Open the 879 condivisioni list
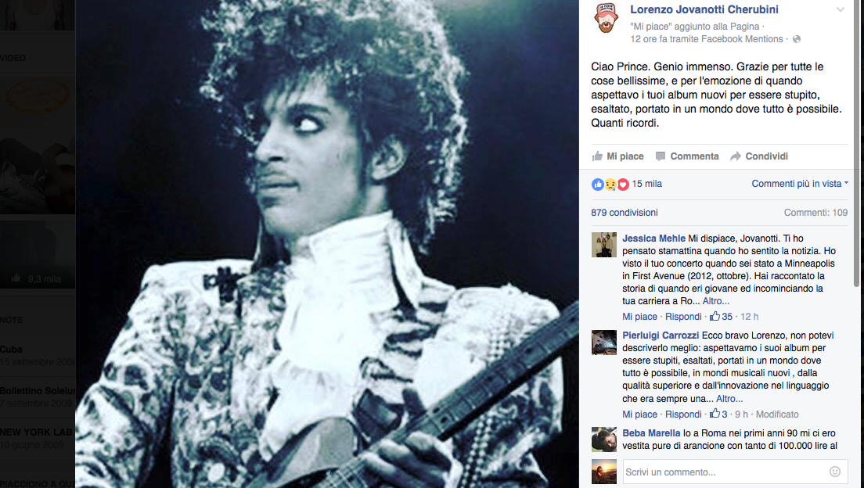 click(x=625, y=213)
